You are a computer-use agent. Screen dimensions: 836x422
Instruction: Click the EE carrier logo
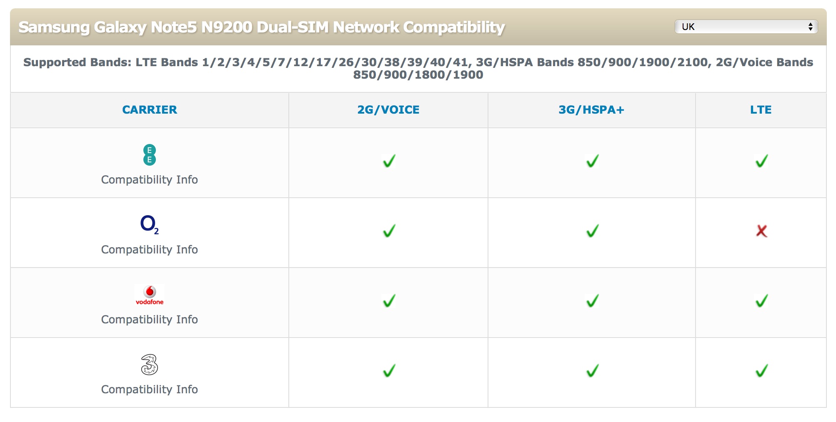coord(150,155)
